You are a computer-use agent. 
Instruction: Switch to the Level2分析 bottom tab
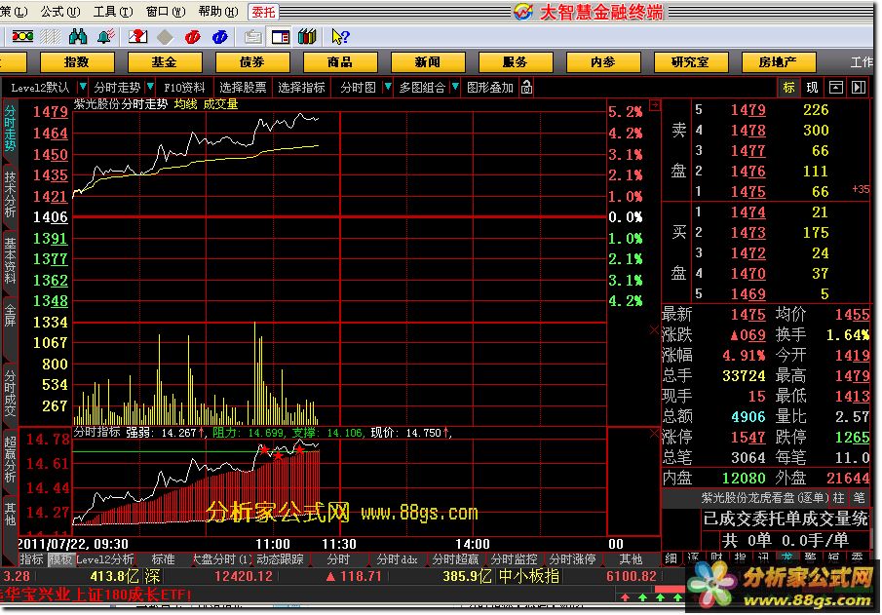pos(104,559)
